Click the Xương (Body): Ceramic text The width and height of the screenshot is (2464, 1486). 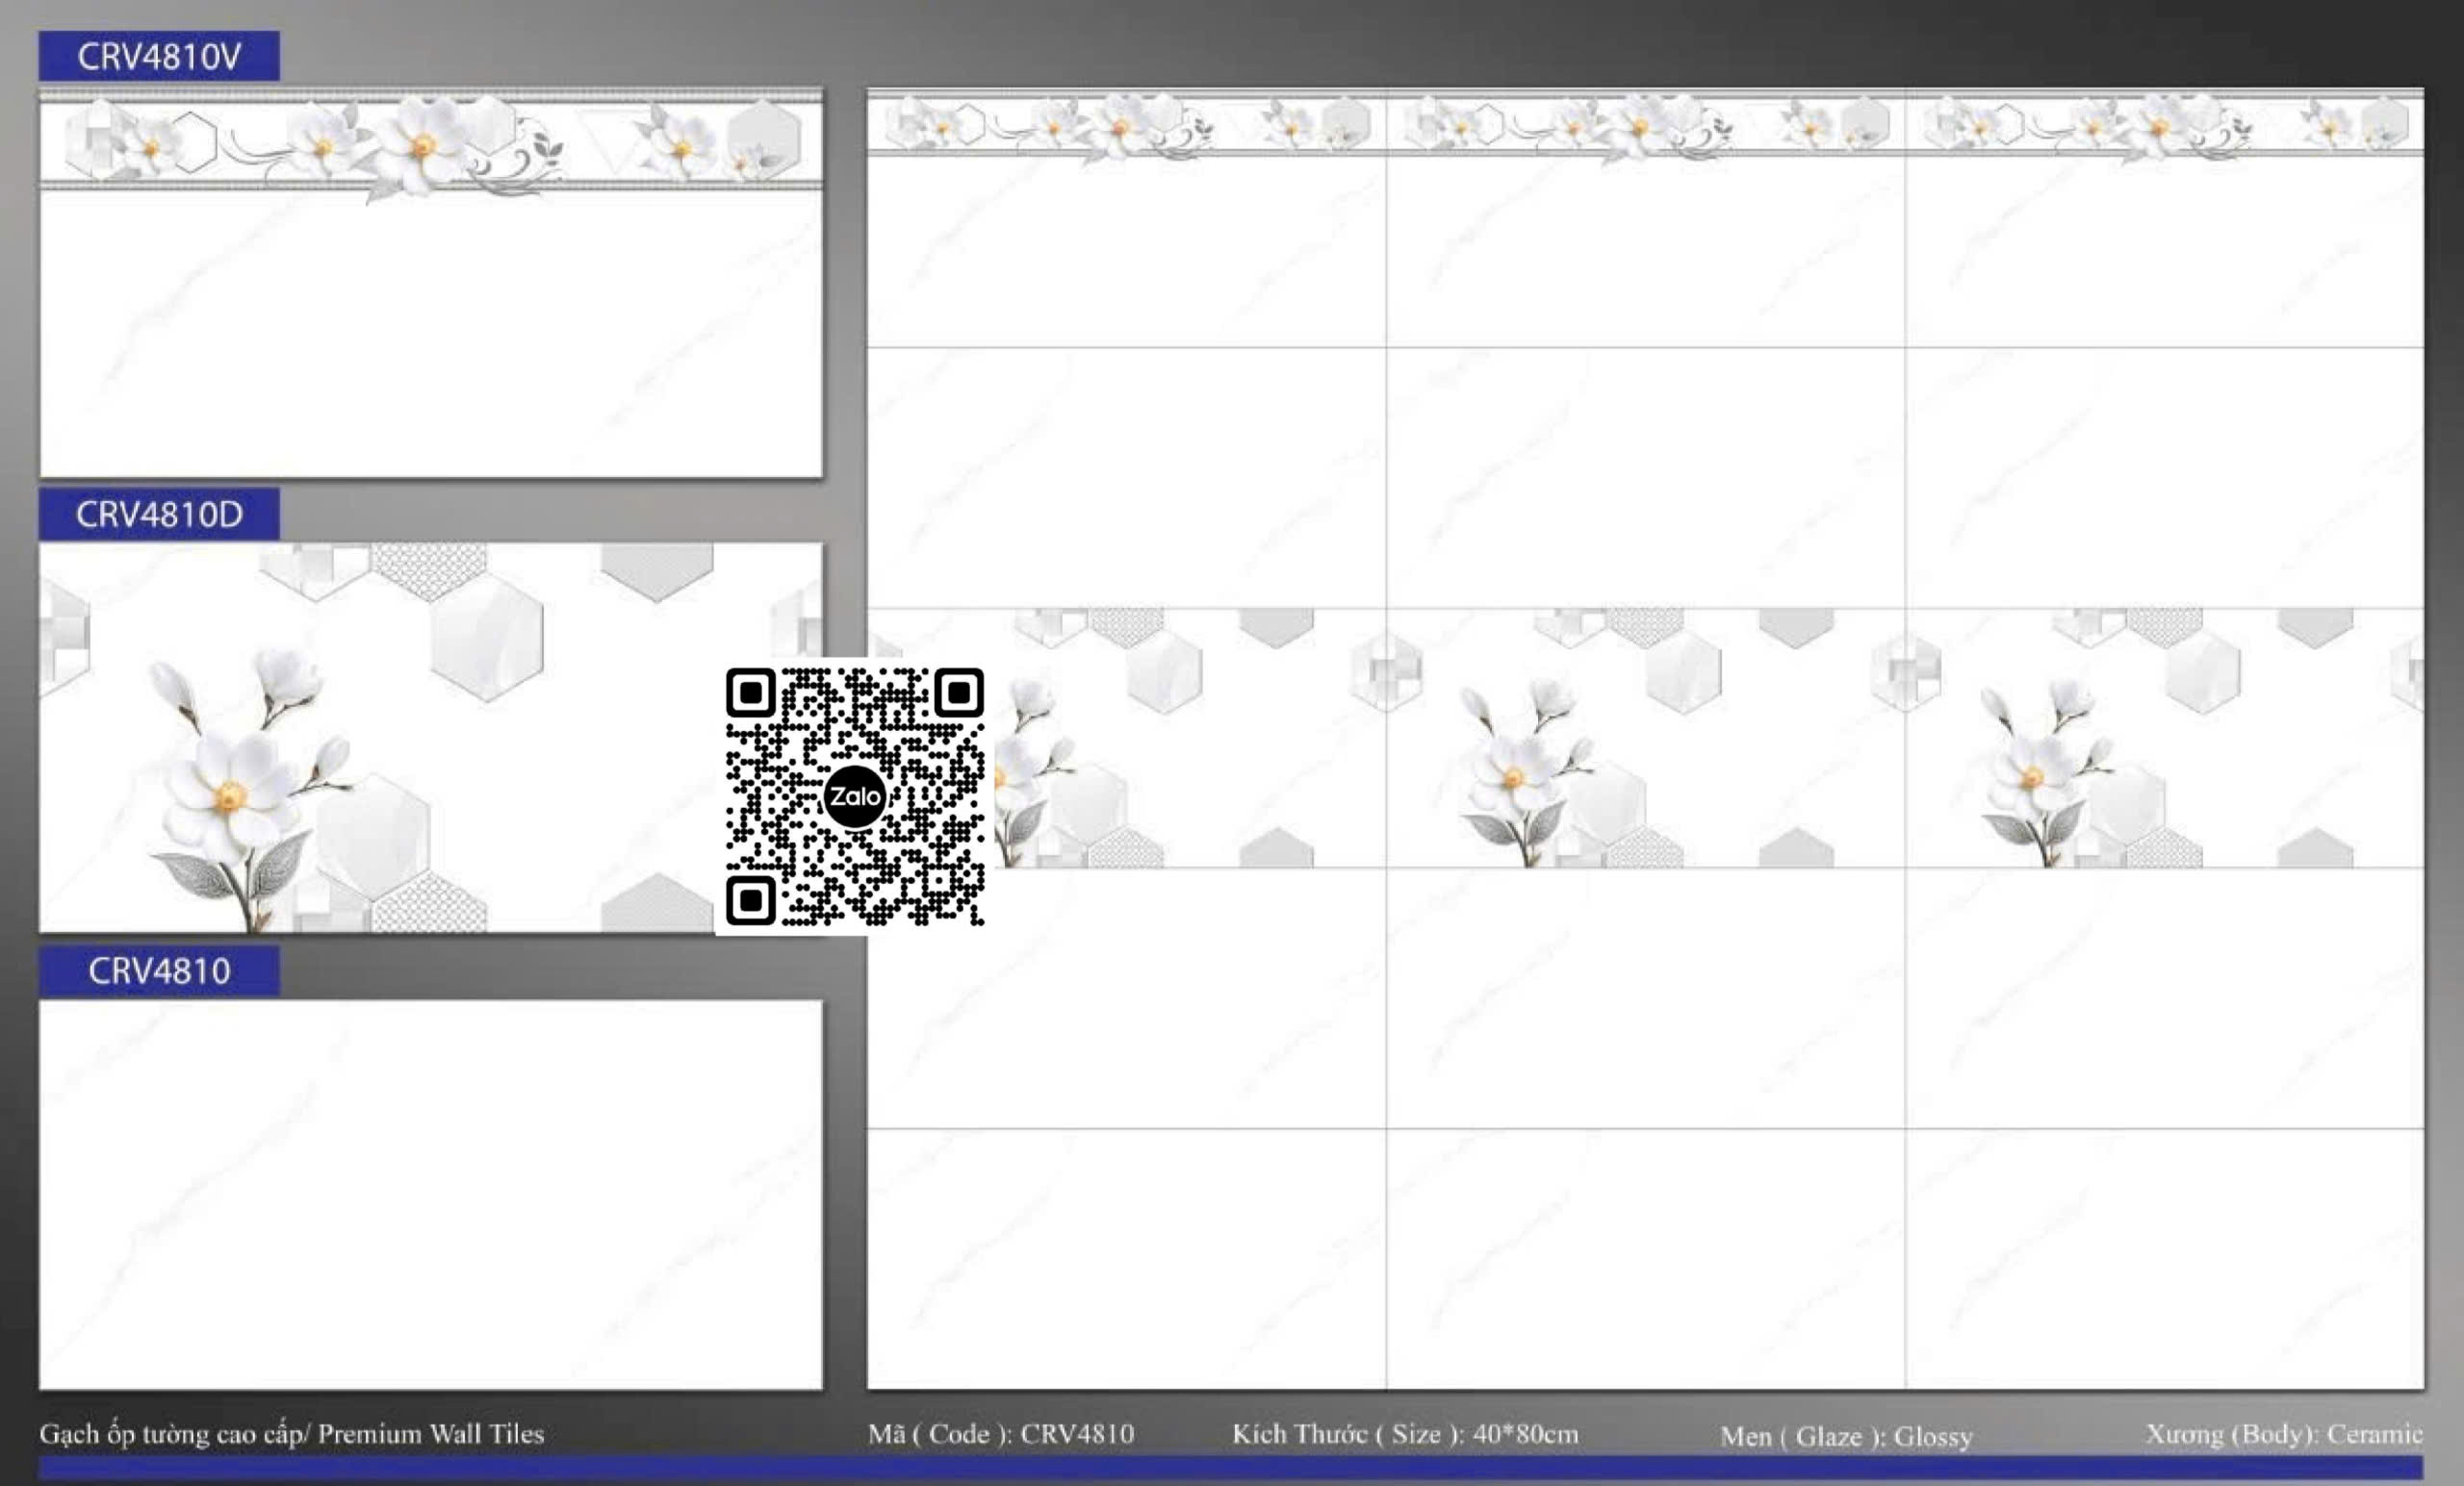[x=2283, y=1434]
